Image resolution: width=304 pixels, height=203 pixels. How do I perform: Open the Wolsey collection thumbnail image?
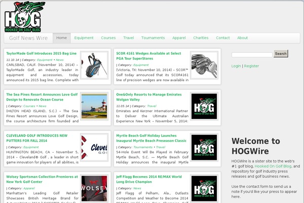point(94,189)
